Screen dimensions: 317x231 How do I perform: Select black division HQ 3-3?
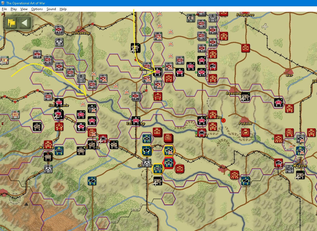(x=191, y=67)
